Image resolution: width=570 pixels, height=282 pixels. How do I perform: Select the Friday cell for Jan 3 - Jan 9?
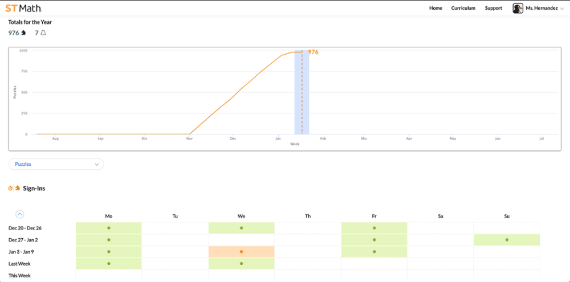point(374,252)
